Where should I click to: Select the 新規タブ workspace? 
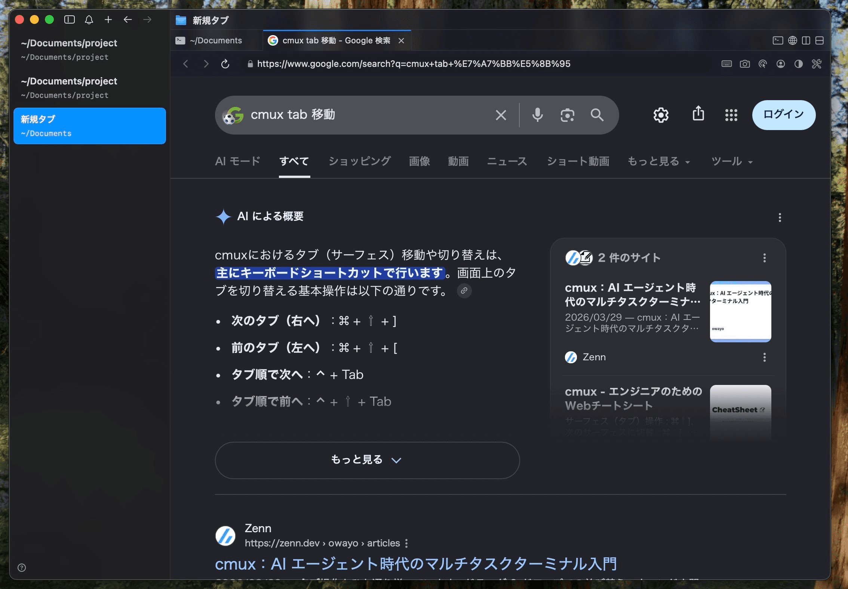[90, 126]
